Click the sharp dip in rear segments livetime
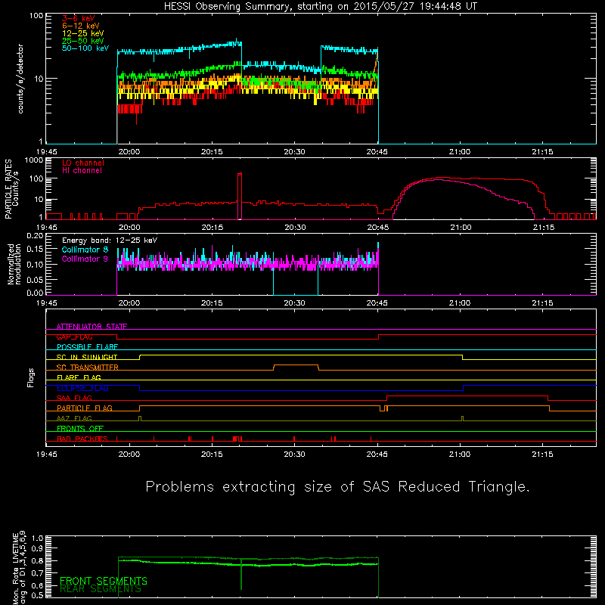Screen dimensions: 605x605 (241, 574)
